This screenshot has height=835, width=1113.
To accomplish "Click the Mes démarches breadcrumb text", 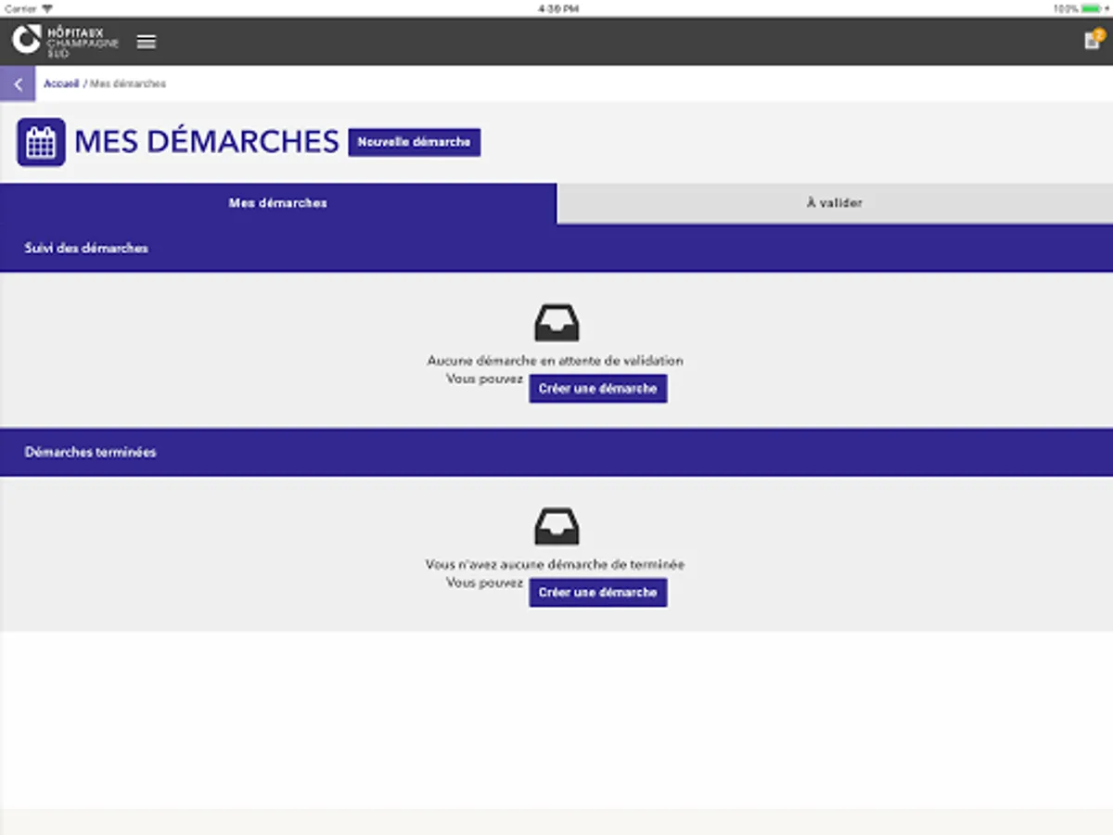I will (x=128, y=83).
